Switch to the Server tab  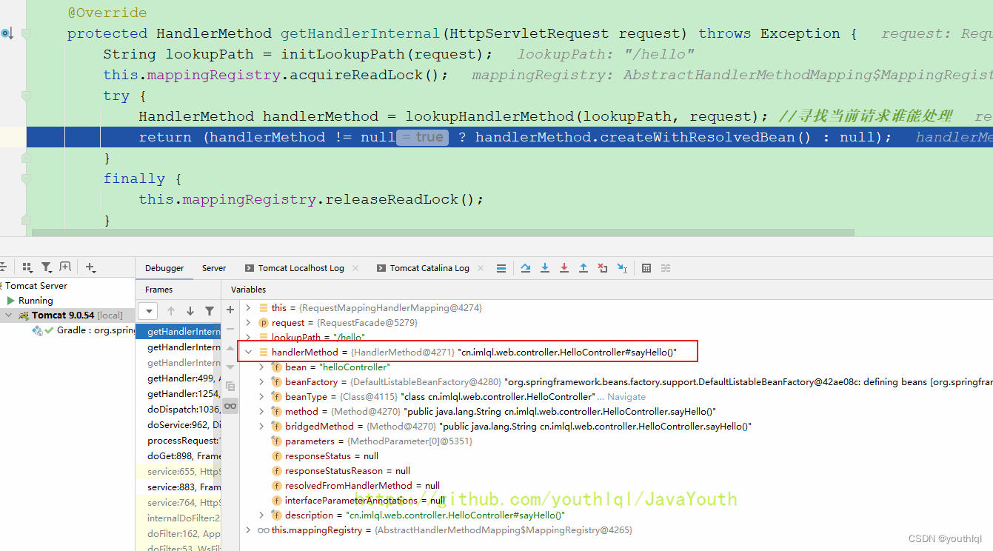[x=214, y=268]
